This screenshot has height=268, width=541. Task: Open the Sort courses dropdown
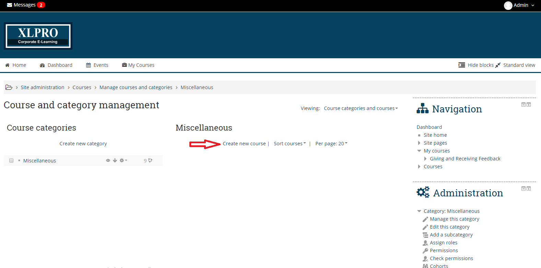(290, 144)
